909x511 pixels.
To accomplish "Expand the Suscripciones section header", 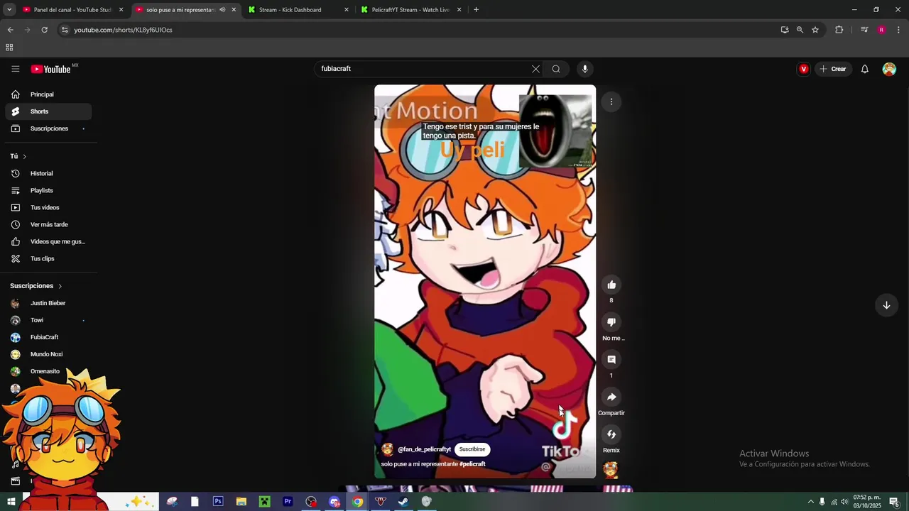I will pyautogui.click(x=36, y=286).
